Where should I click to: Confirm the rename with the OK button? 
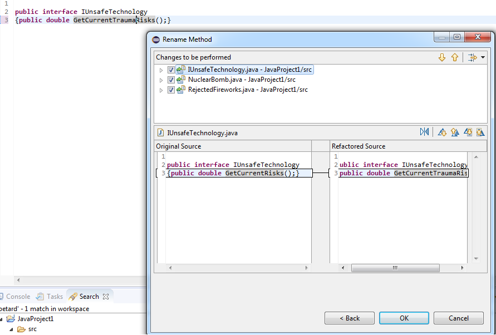pos(404,318)
